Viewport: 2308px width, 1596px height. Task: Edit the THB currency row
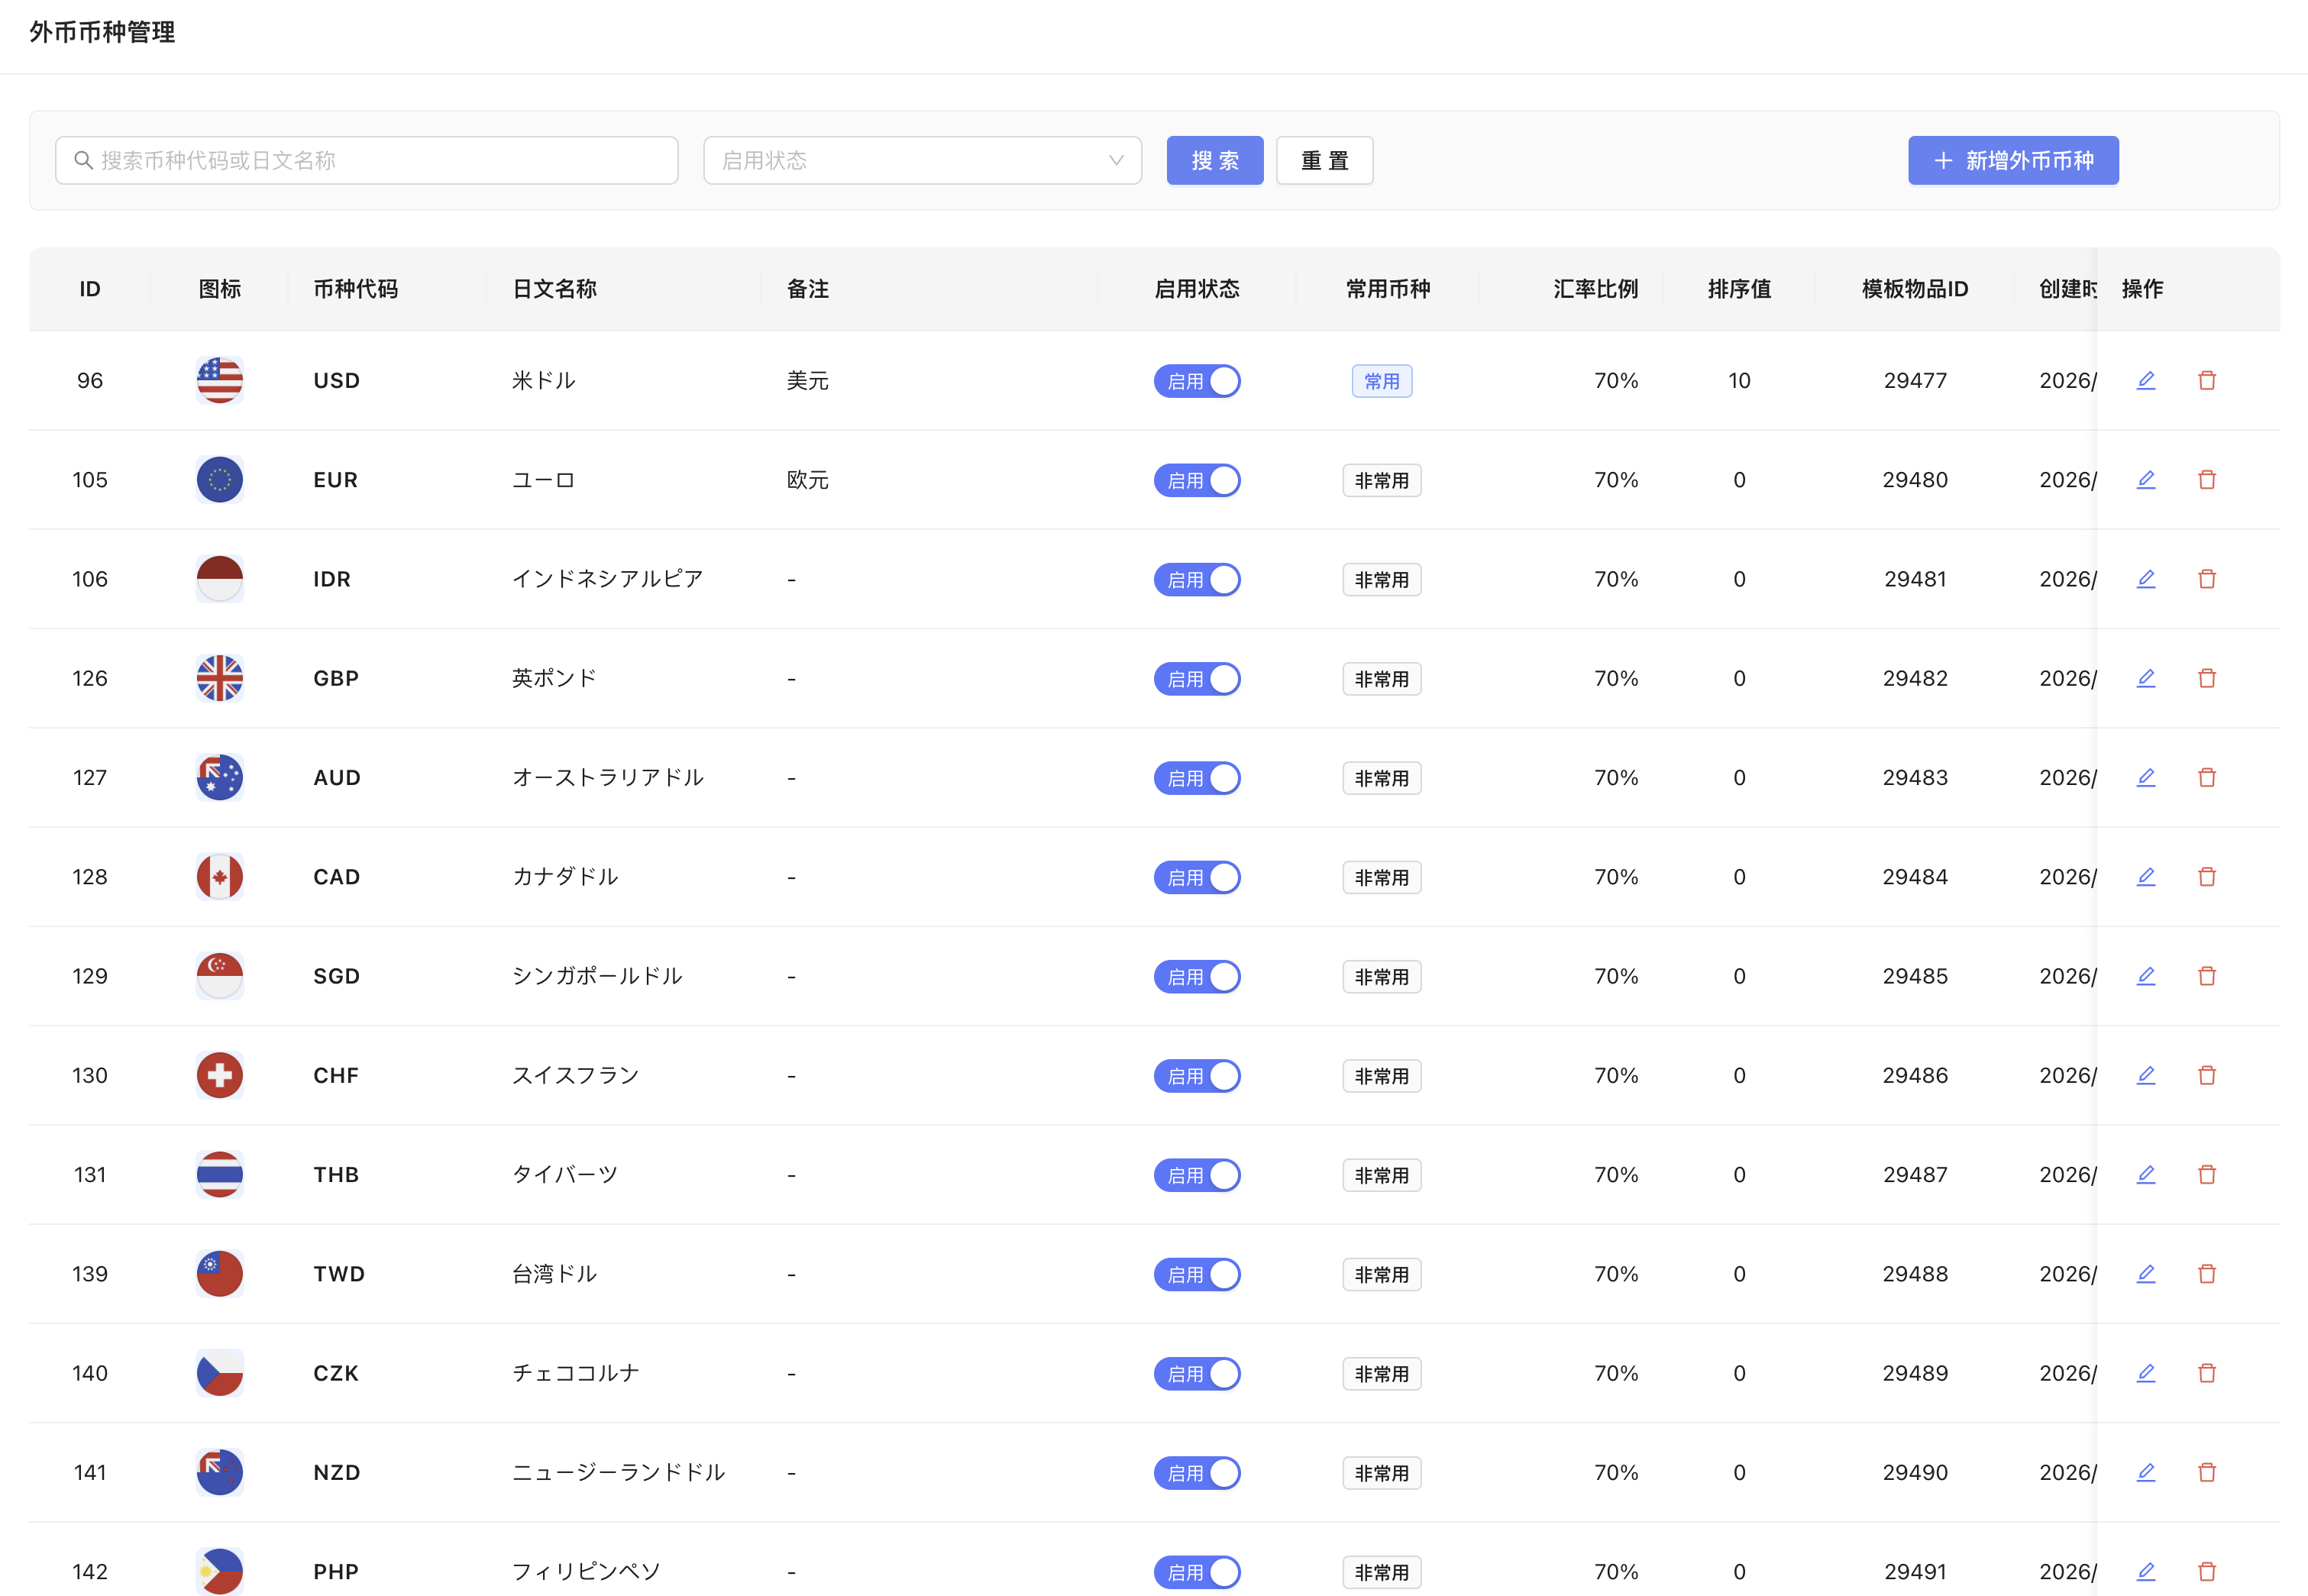[x=2145, y=1174]
